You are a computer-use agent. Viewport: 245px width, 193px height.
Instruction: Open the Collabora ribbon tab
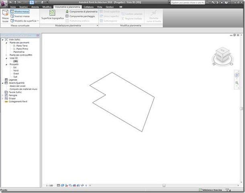[x=88, y=7]
